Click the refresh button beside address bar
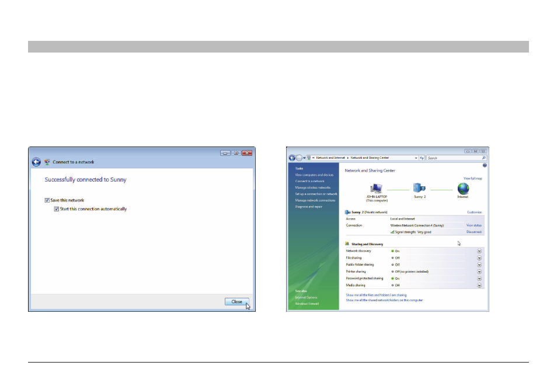 click(x=422, y=158)
